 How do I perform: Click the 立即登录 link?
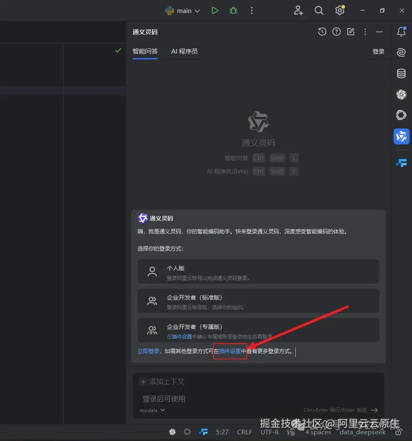148,351
